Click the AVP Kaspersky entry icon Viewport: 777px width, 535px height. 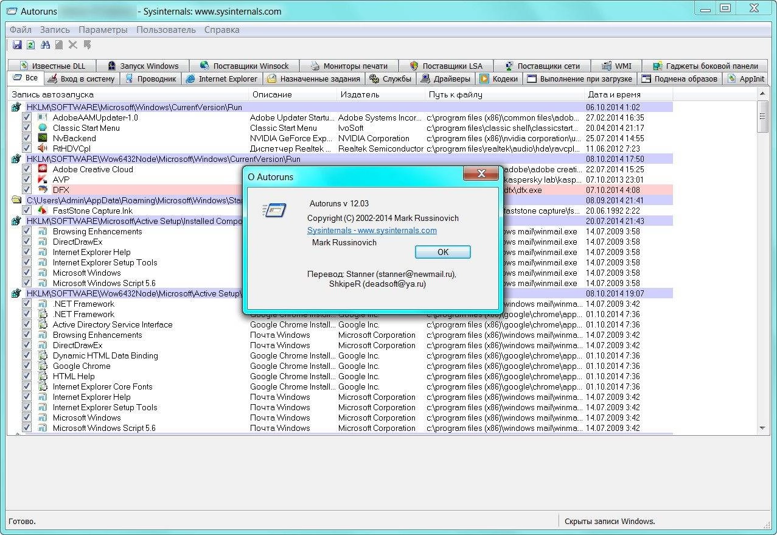tap(43, 180)
